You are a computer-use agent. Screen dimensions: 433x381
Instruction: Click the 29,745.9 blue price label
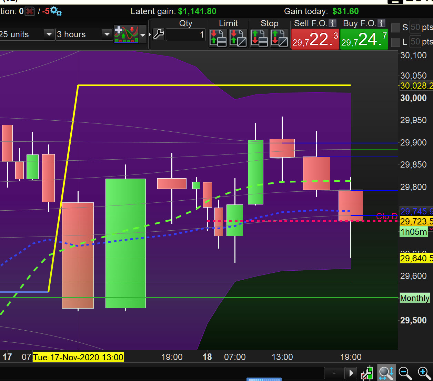(x=416, y=211)
